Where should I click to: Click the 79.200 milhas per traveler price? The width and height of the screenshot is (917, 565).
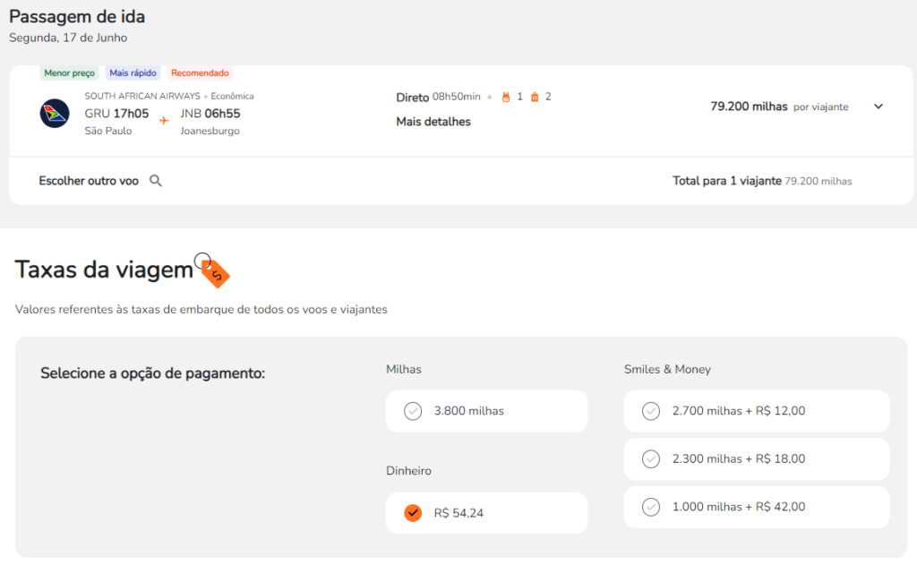coord(749,107)
